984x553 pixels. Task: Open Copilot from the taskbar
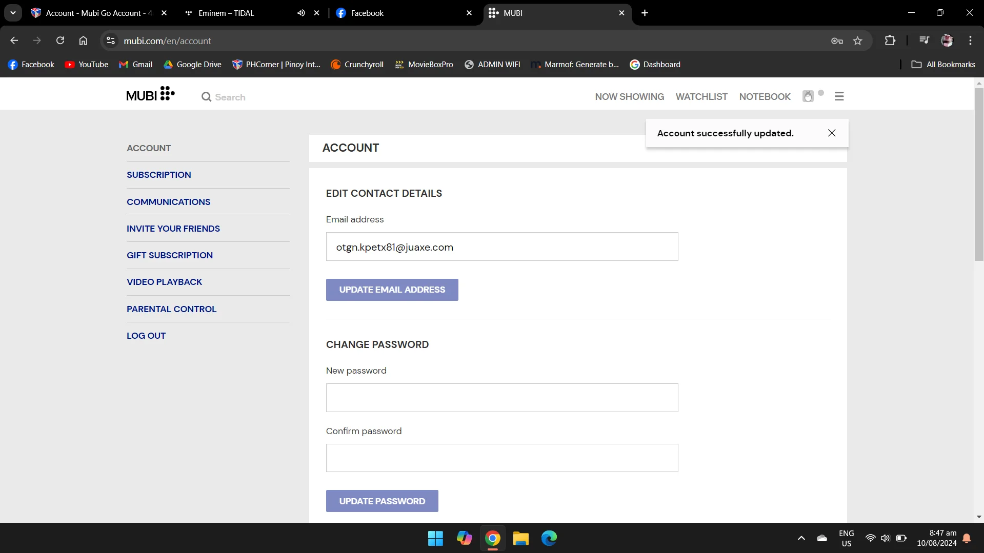464,538
